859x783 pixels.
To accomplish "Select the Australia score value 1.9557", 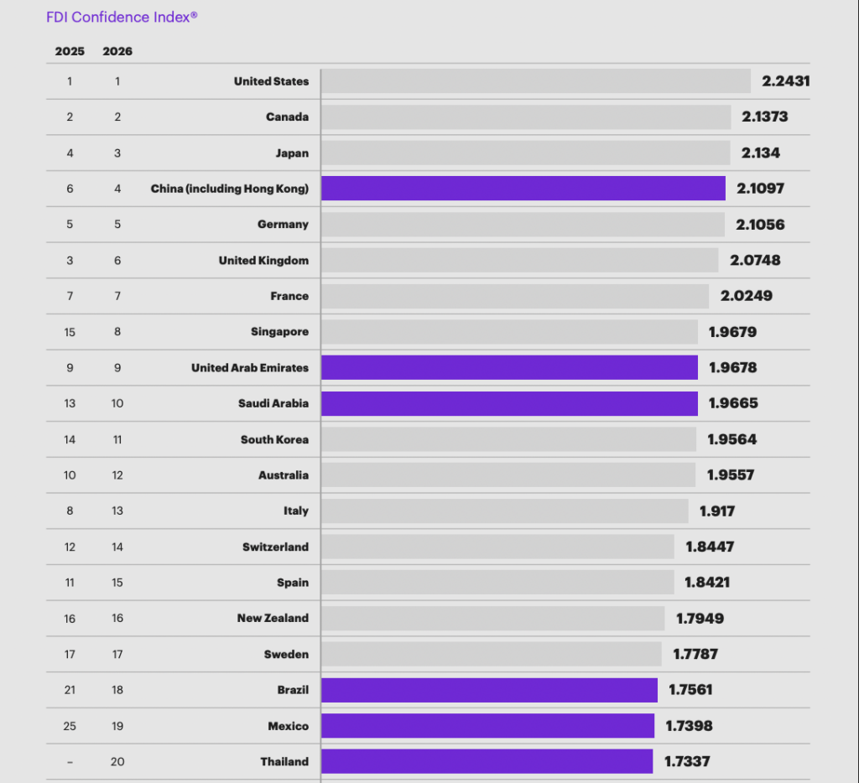I will coord(731,475).
